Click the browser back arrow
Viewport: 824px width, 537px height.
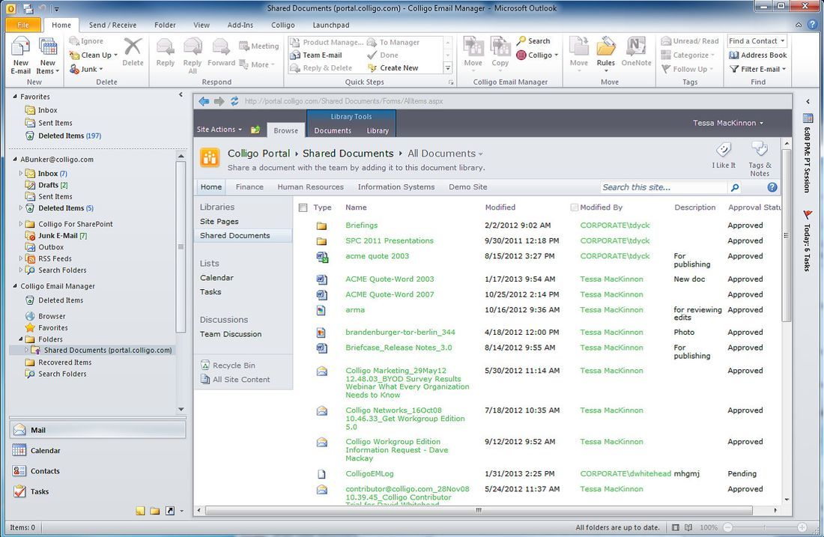(x=204, y=101)
